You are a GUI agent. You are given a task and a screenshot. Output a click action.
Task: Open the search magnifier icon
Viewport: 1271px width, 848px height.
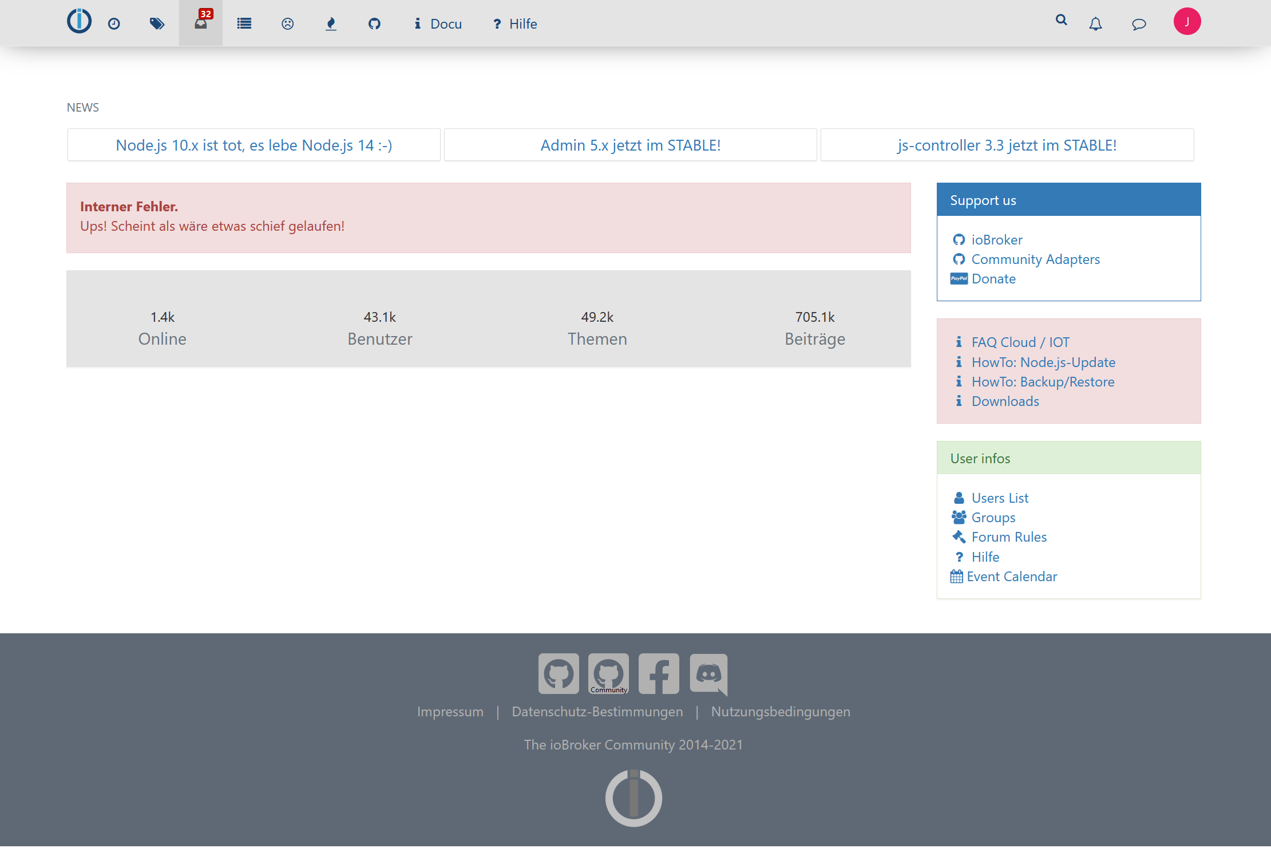[x=1061, y=20]
